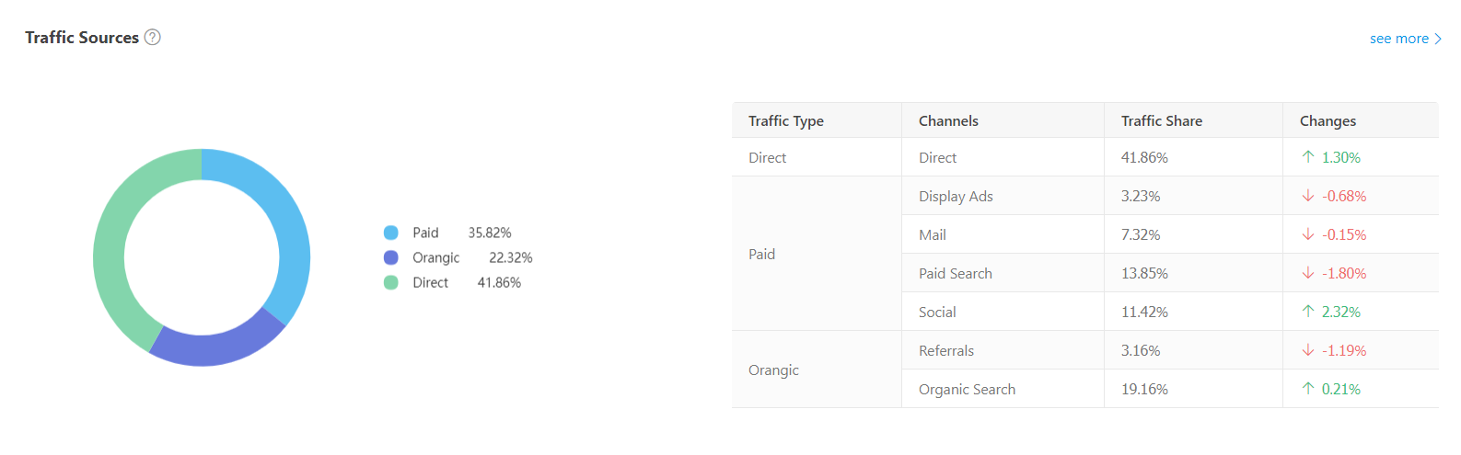Click the see more chevron arrow

[x=1438, y=39]
